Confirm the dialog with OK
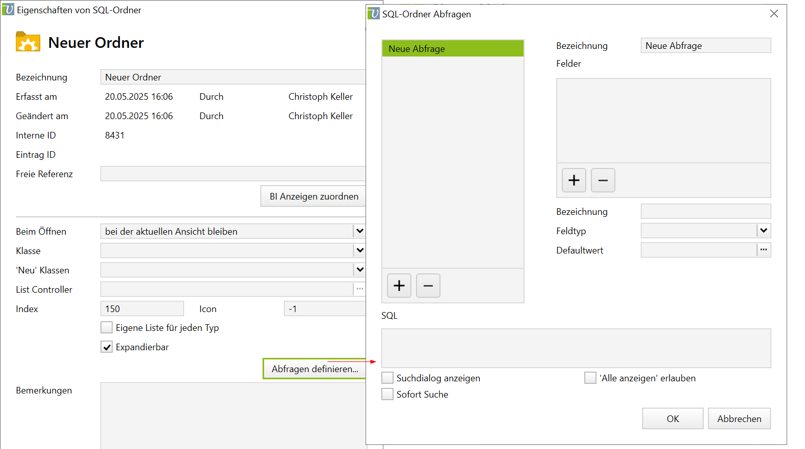Viewport: 805px width, 449px height. (x=672, y=418)
